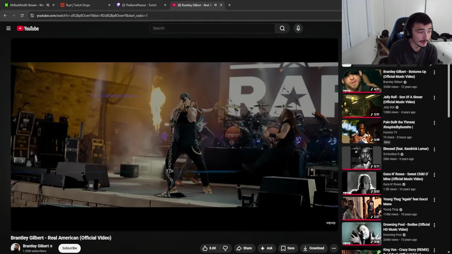Subscribe to Brantley Gilbert
452x254 pixels.
coord(70,248)
